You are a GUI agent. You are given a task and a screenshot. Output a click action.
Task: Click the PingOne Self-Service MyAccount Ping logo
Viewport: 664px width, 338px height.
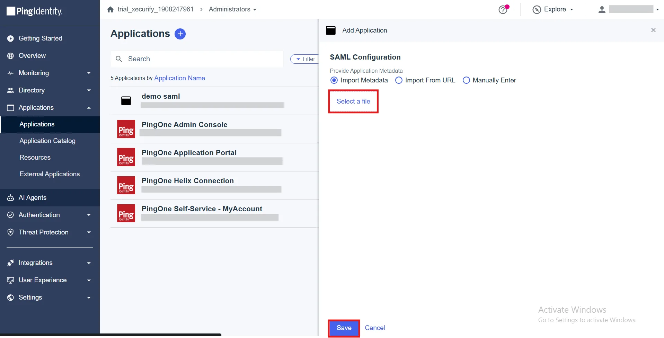coord(126,213)
